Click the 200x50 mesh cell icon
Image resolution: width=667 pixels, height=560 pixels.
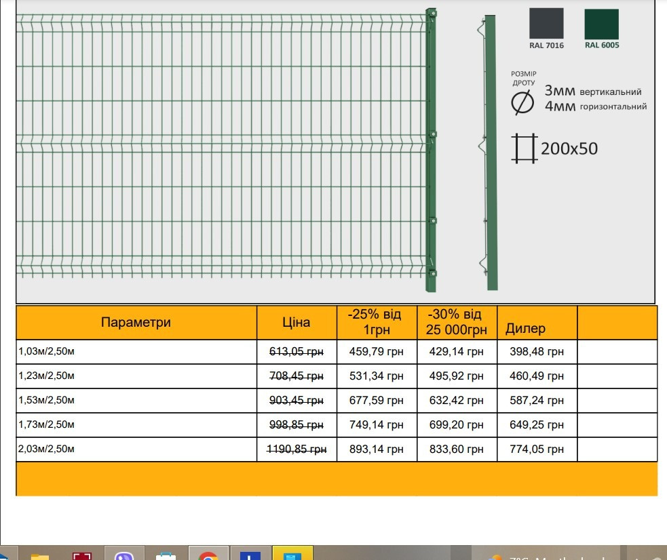[x=523, y=148]
